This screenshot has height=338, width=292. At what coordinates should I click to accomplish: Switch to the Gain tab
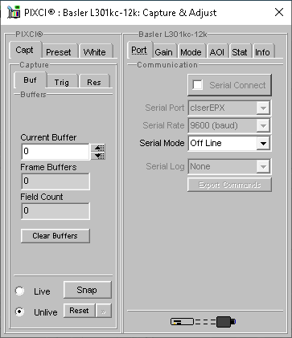(x=163, y=52)
